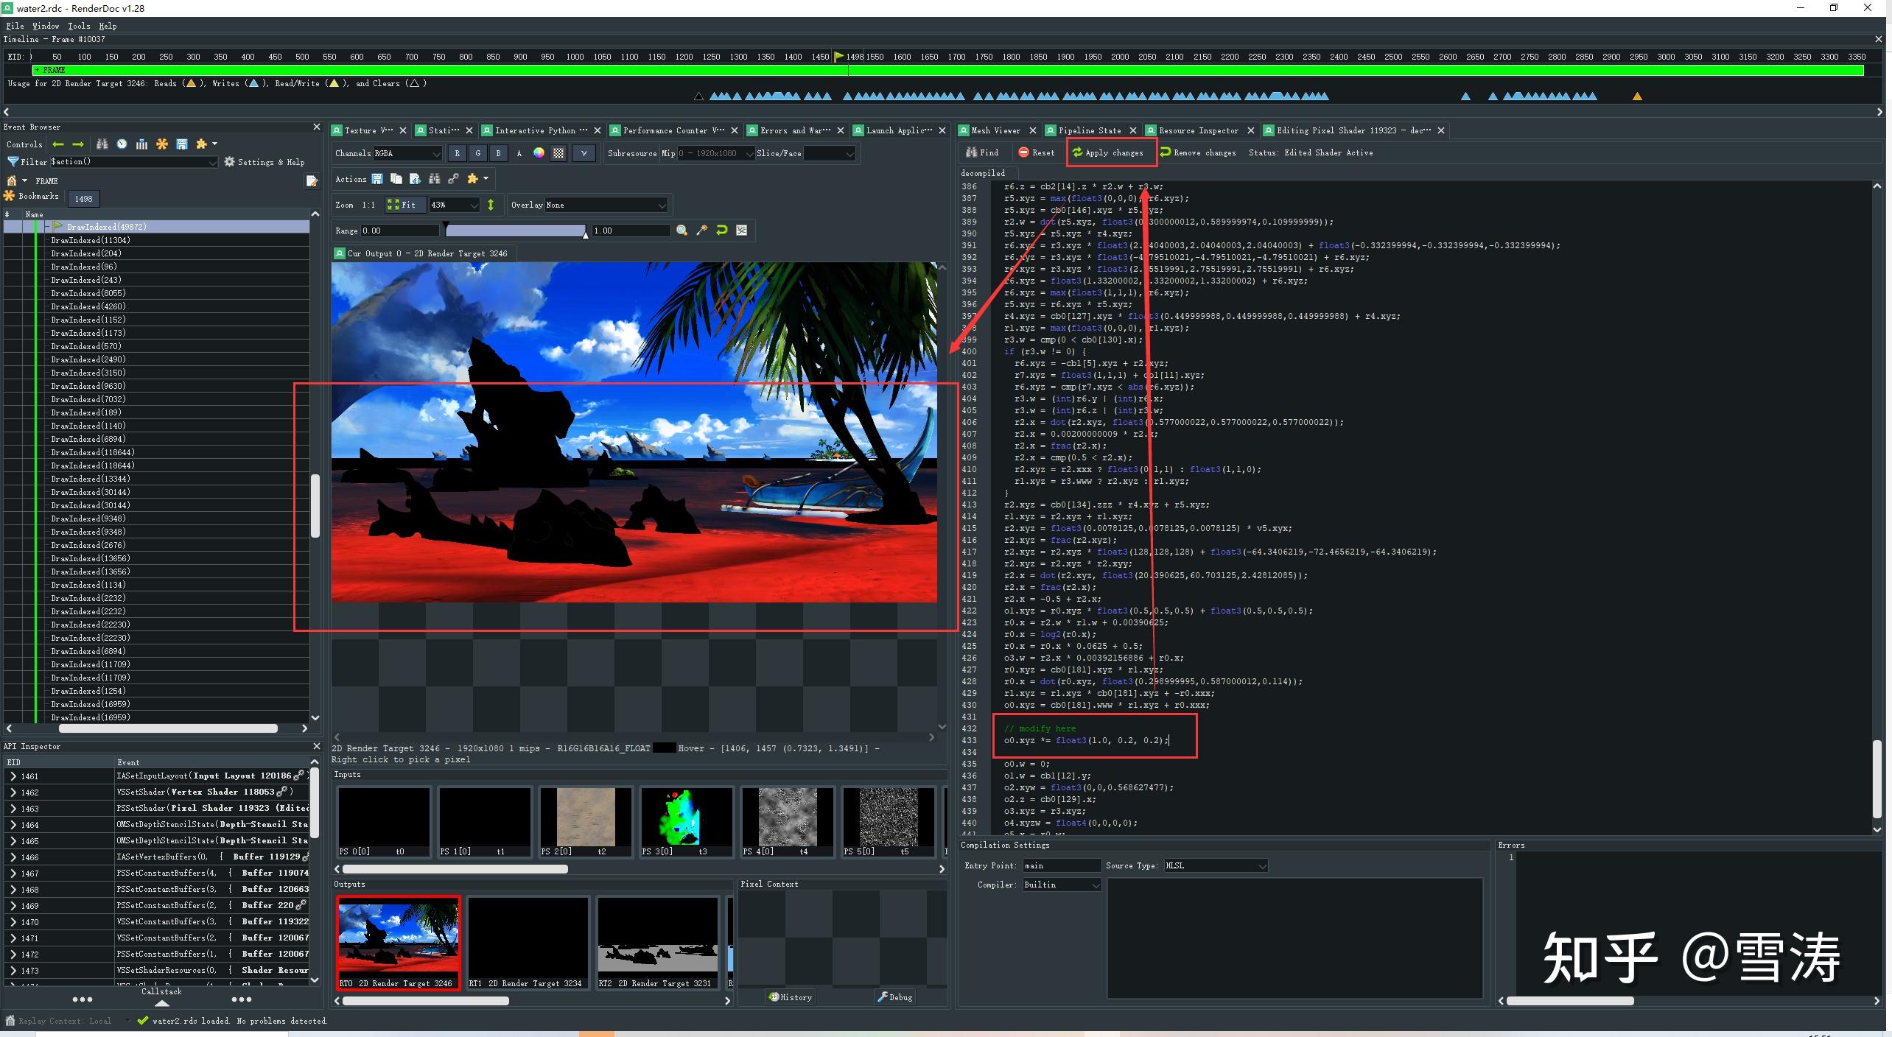
Task: Toggle green channel G button
Action: (478, 153)
